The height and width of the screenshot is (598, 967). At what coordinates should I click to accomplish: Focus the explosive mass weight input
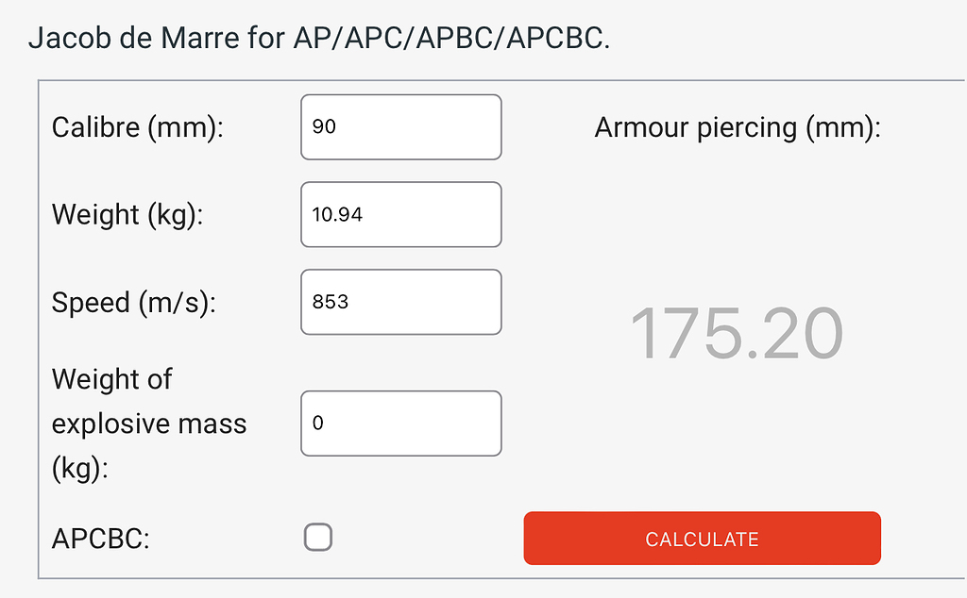pyautogui.click(x=400, y=423)
